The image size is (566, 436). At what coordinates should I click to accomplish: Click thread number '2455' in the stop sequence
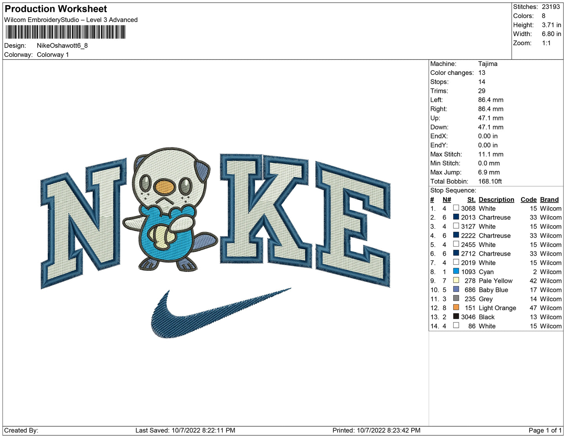(x=468, y=245)
